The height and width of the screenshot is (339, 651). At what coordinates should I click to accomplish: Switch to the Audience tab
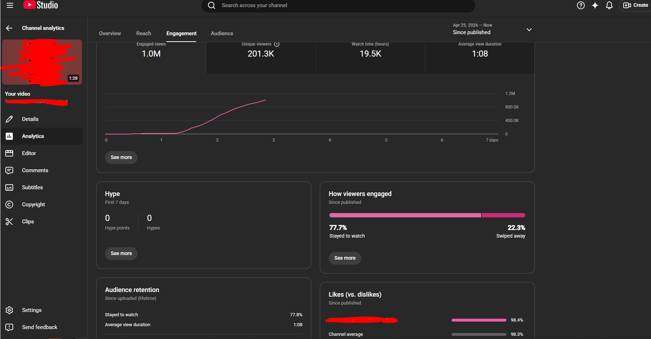pos(222,33)
